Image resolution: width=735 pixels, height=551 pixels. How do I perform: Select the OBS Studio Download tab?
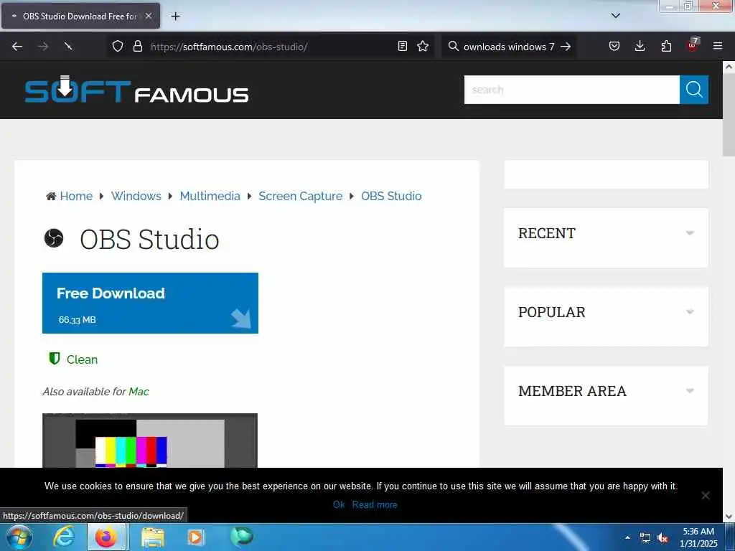pyautogui.click(x=80, y=16)
